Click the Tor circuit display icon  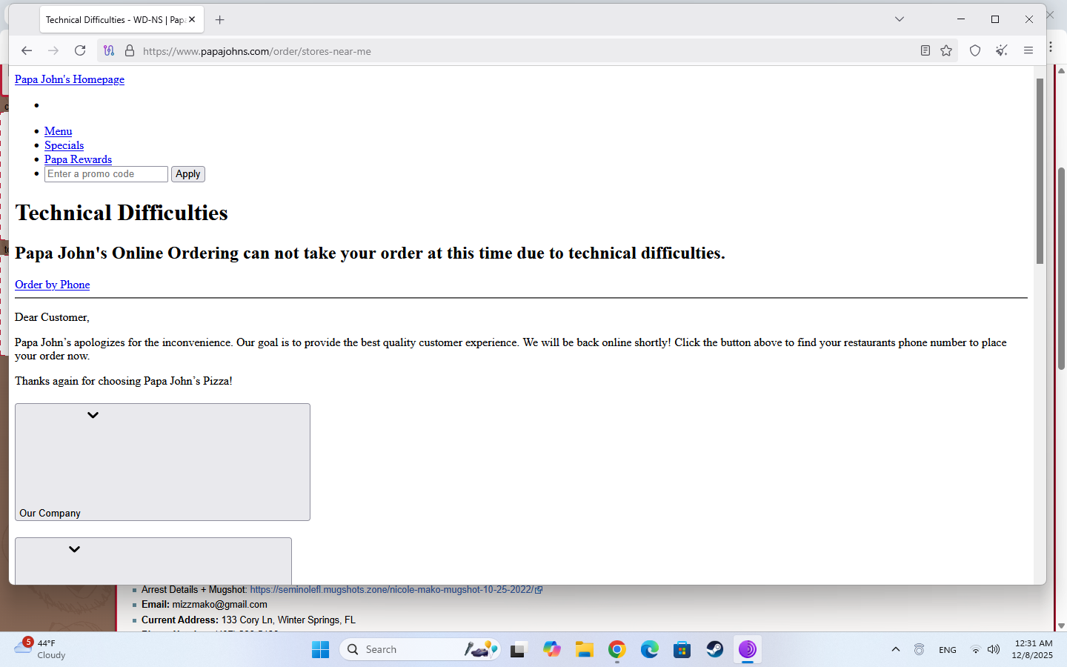pyautogui.click(x=109, y=50)
